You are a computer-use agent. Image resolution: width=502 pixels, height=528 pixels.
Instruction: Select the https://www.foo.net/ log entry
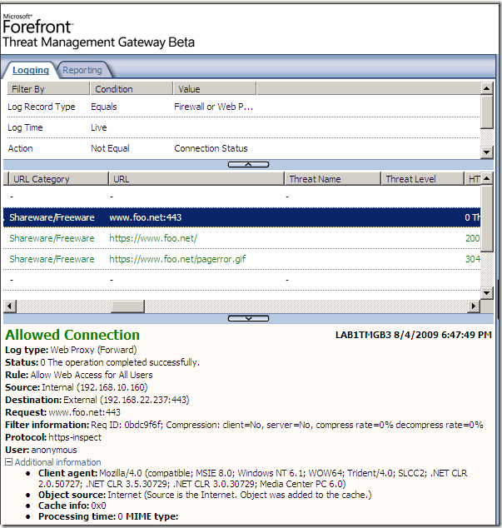[241, 238]
